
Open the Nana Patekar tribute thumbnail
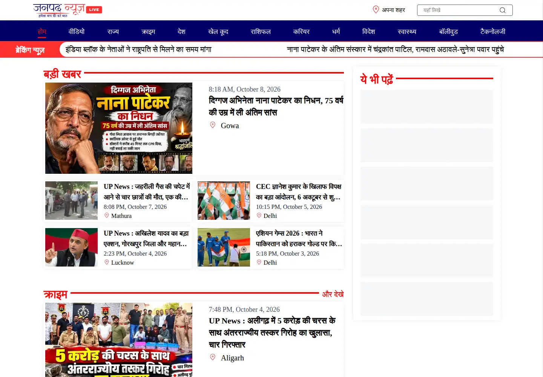click(x=119, y=128)
